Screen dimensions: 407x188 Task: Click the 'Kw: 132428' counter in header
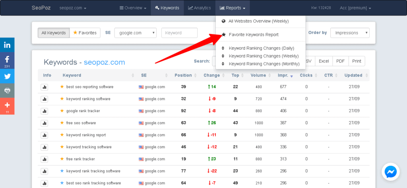[321, 8]
